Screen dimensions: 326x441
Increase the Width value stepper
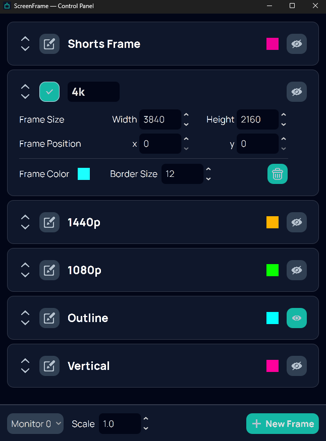[186, 115]
